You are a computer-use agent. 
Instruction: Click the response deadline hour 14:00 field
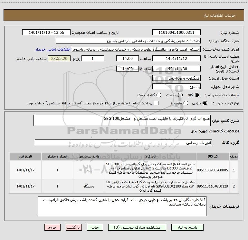(x=128, y=58)
